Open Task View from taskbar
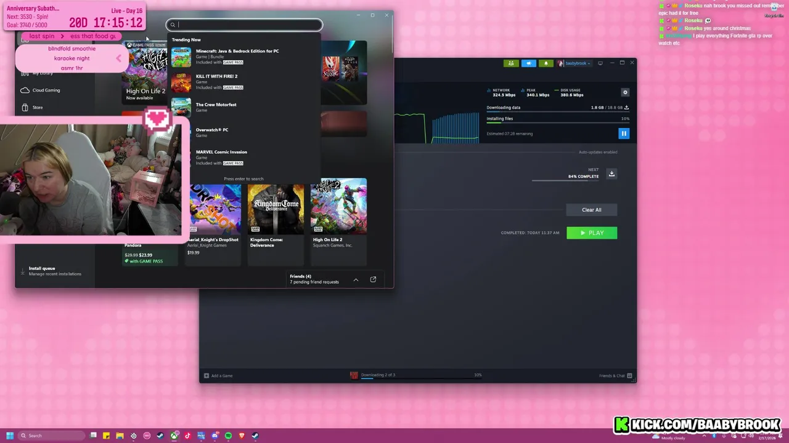The image size is (789, 443). pos(93,436)
